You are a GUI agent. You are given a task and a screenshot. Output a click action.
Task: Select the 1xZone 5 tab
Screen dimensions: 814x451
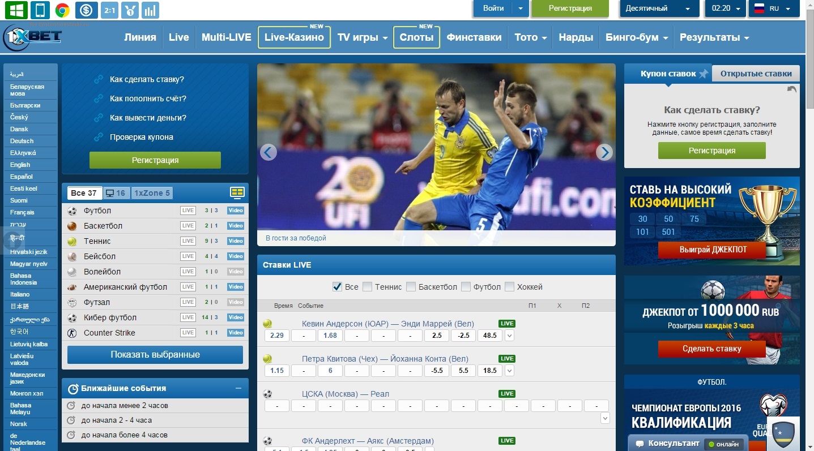coord(152,193)
